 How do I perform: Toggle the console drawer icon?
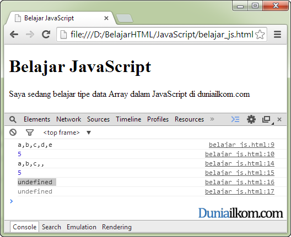point(235,119)
